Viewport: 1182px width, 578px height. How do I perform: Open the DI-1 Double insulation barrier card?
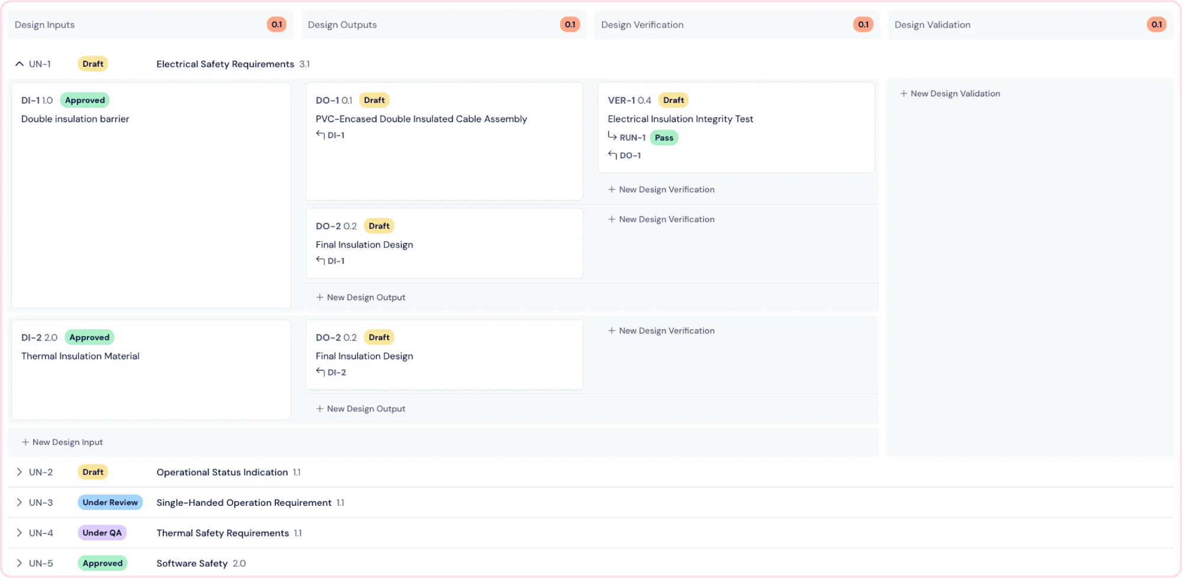pos(151,195)
